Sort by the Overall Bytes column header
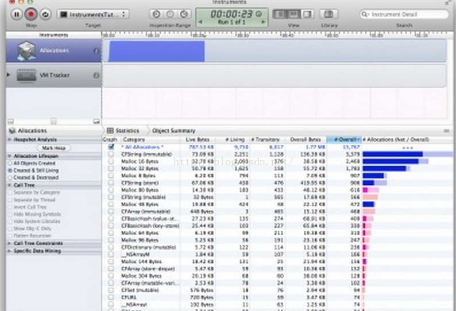456x311 pixels. [x=306, y=139]
